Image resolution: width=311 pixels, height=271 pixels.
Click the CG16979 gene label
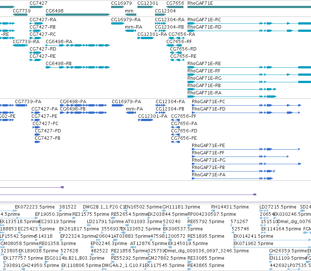(x=121, y=3)
